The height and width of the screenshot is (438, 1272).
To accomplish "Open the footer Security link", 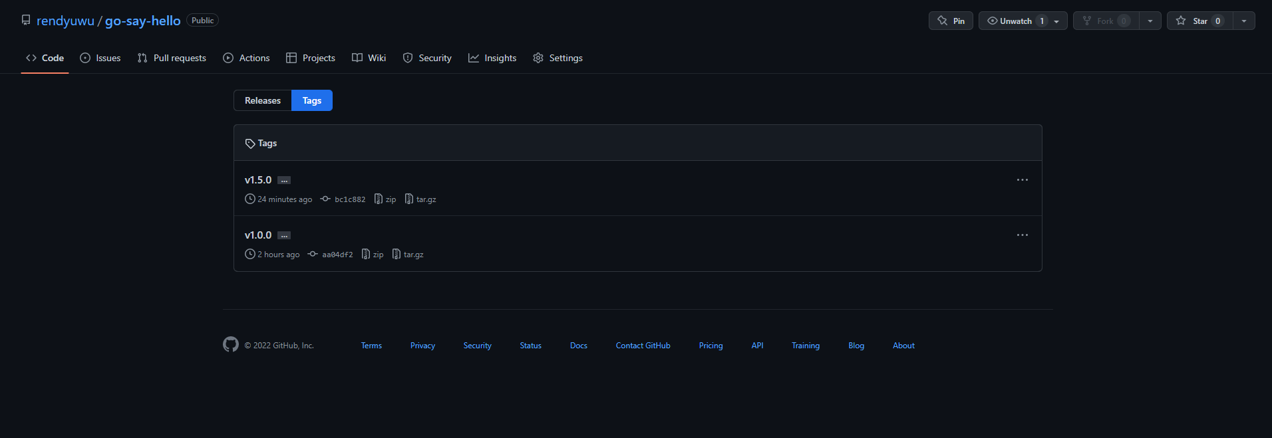I will click(x=478, y=346).
